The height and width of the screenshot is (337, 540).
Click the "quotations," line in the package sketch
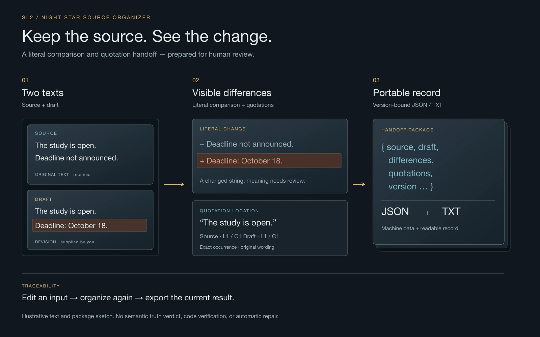(x=410, y=174)
